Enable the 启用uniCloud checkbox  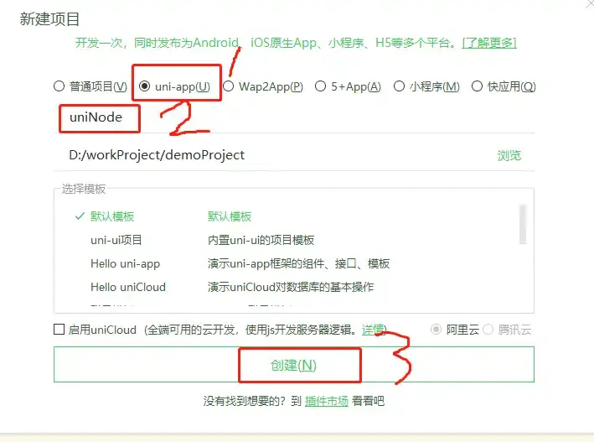click(59, 330)
